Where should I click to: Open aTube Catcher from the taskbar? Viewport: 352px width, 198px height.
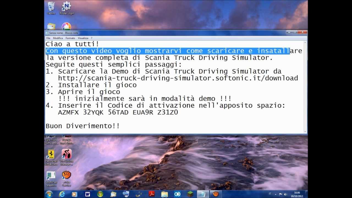tap(216, 194)
